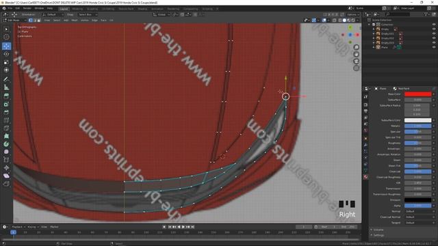
Task: Click the Select Box tool at toolbar top
Action: pyautogui.click(x=6, y=29)
